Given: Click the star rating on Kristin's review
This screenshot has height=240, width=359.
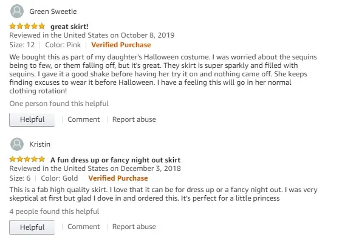Looking at the screenshot, I should 27,159.
